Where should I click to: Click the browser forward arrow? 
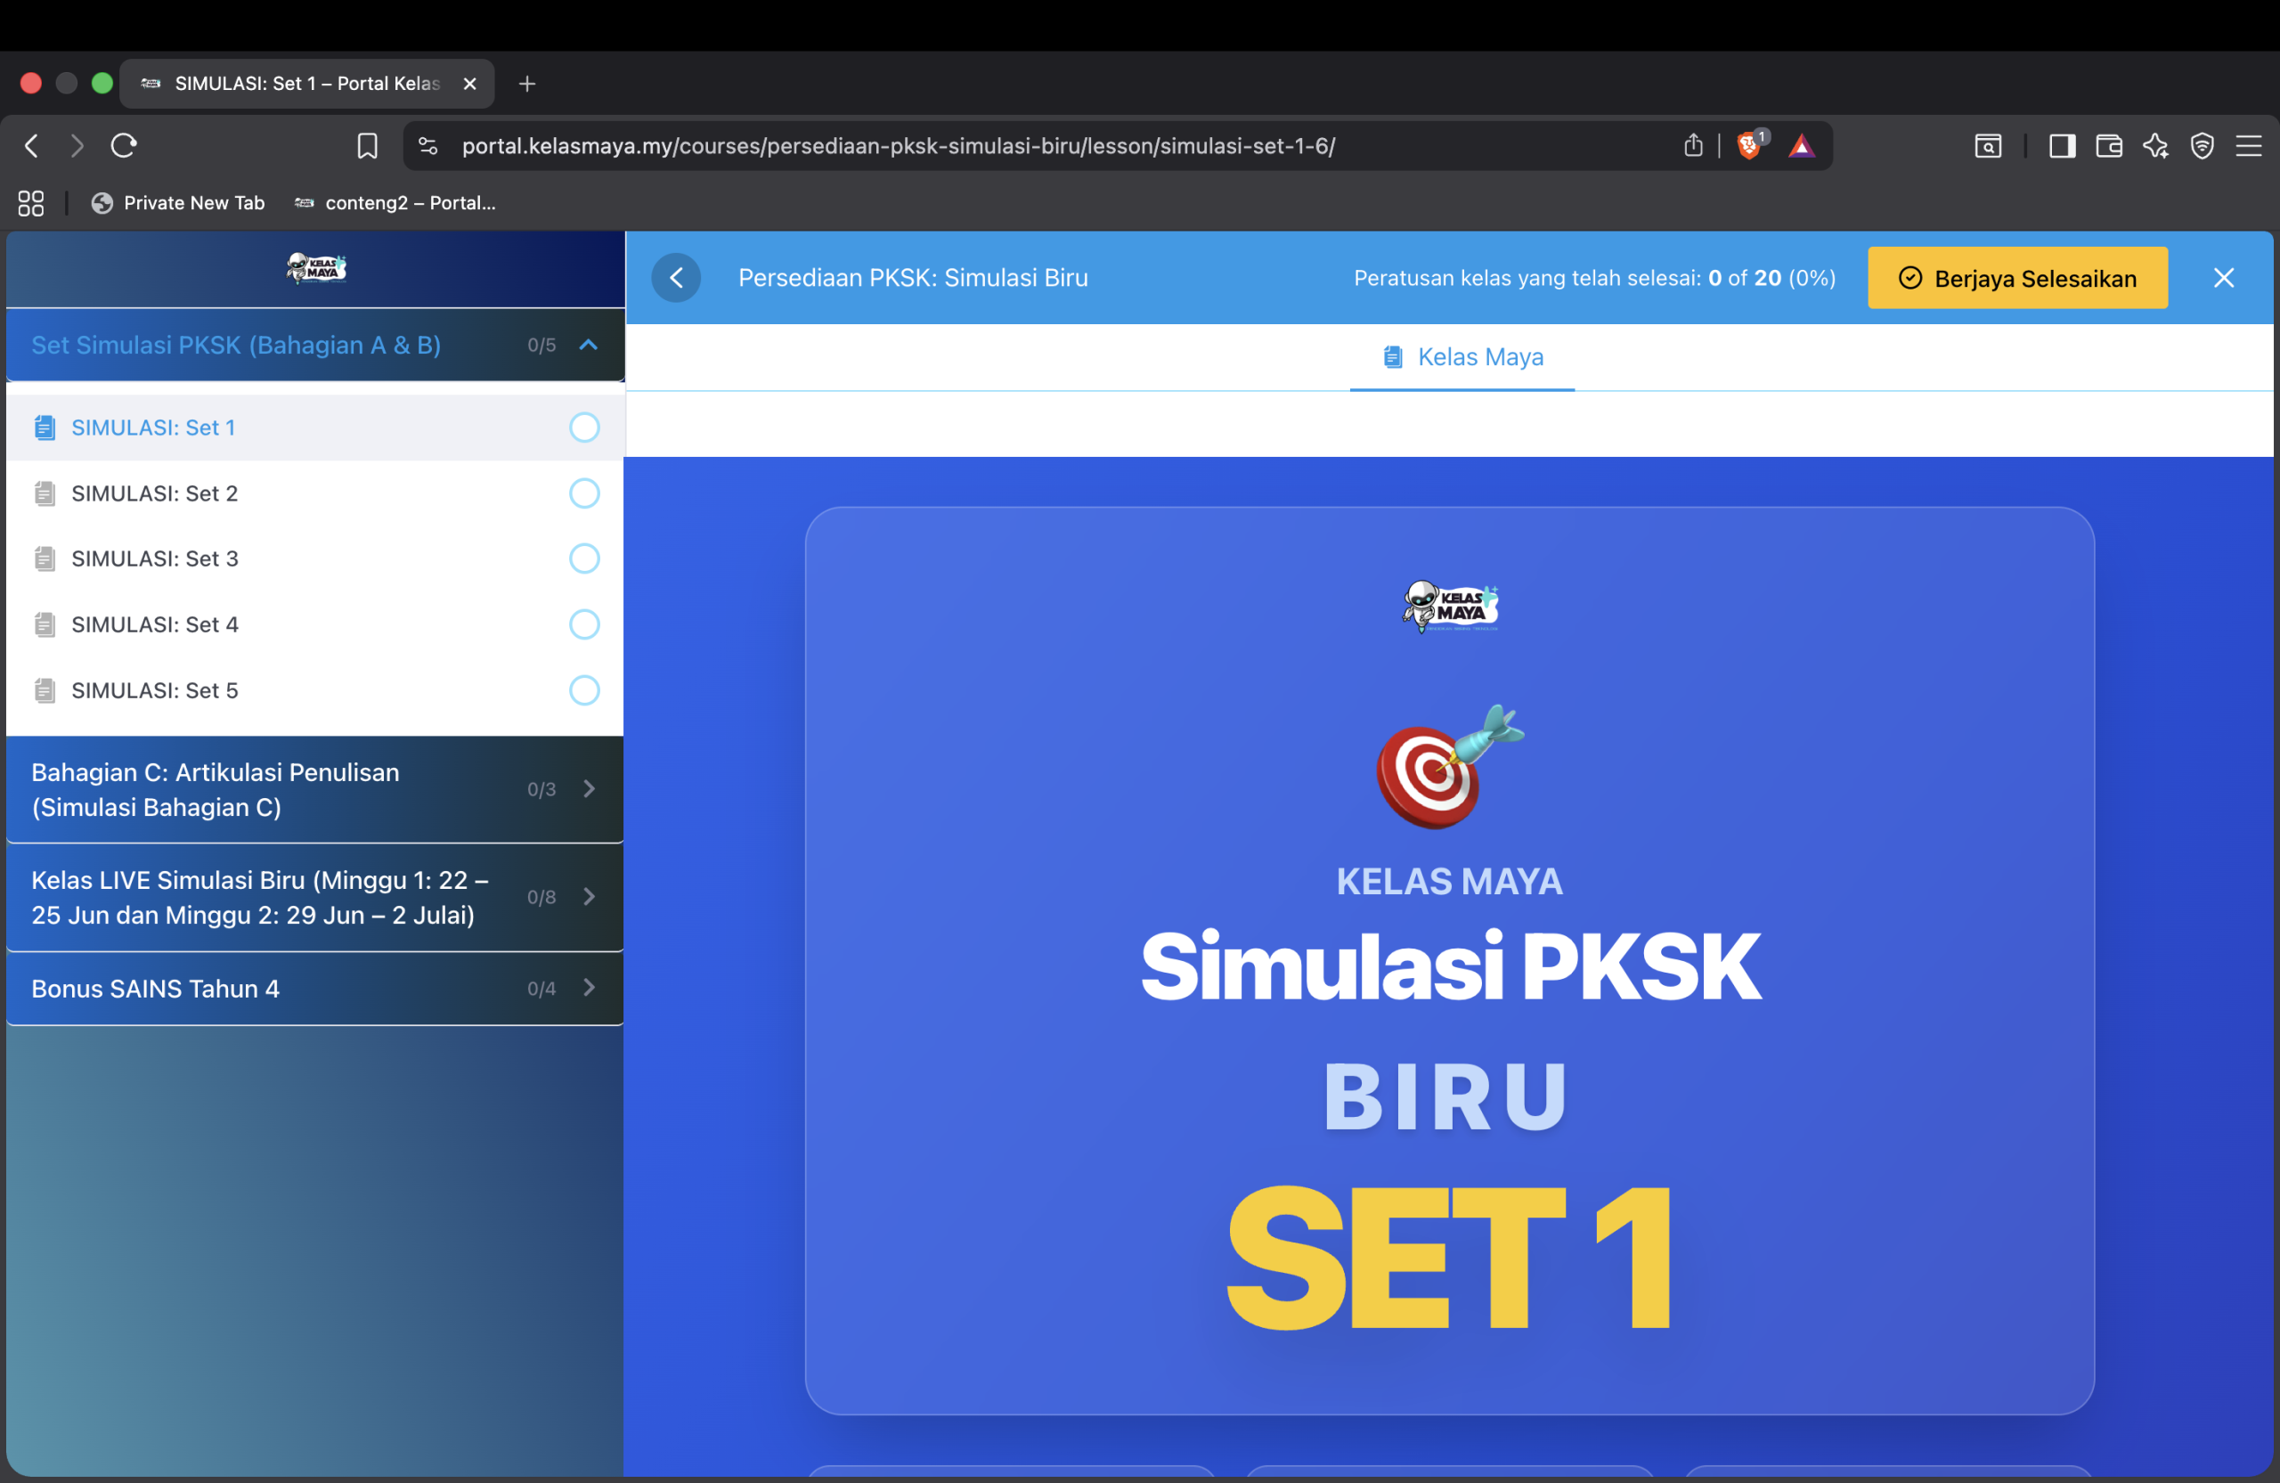[x=77, y=145]
